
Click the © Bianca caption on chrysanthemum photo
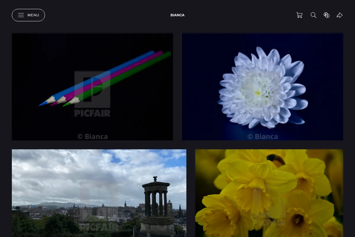[x=262, y=137]
